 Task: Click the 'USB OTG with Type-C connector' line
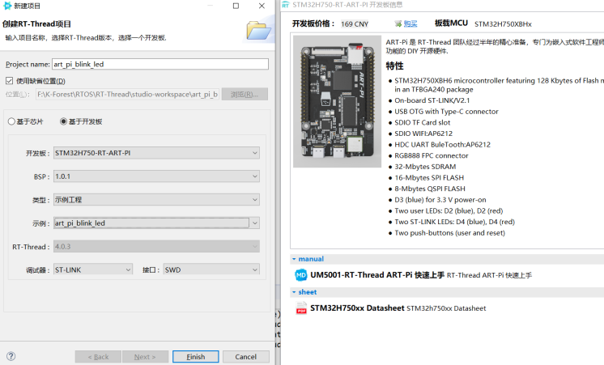[x=446, y=112]
